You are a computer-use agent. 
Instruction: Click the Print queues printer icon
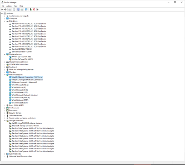point(7,108)
